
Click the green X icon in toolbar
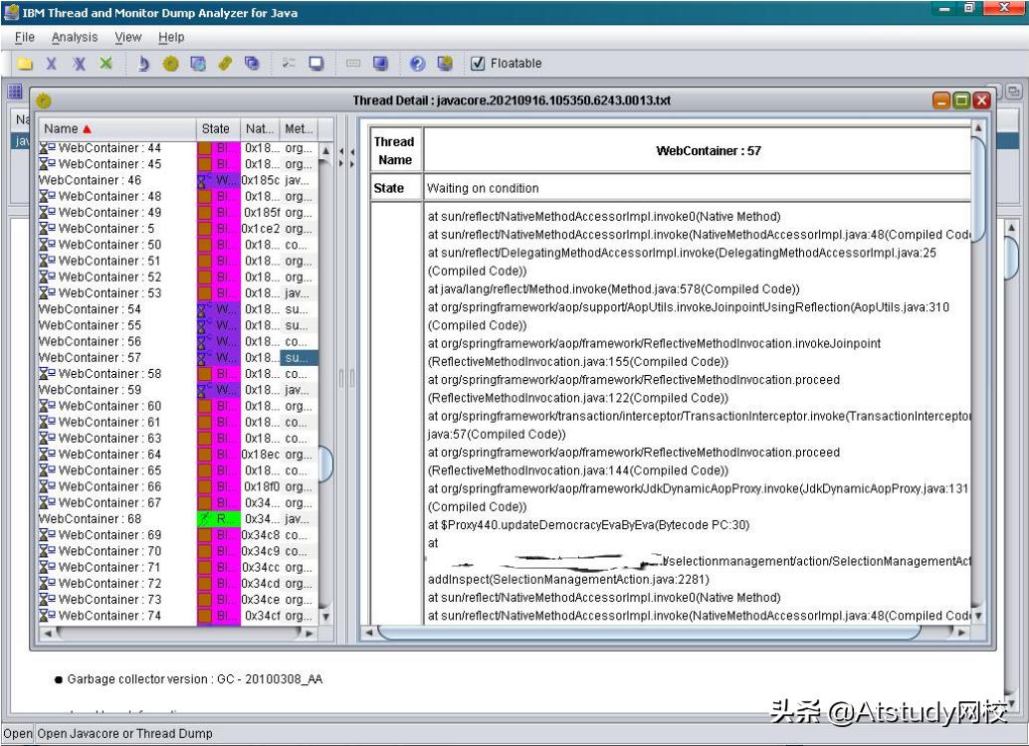click(x=105, y=64)
